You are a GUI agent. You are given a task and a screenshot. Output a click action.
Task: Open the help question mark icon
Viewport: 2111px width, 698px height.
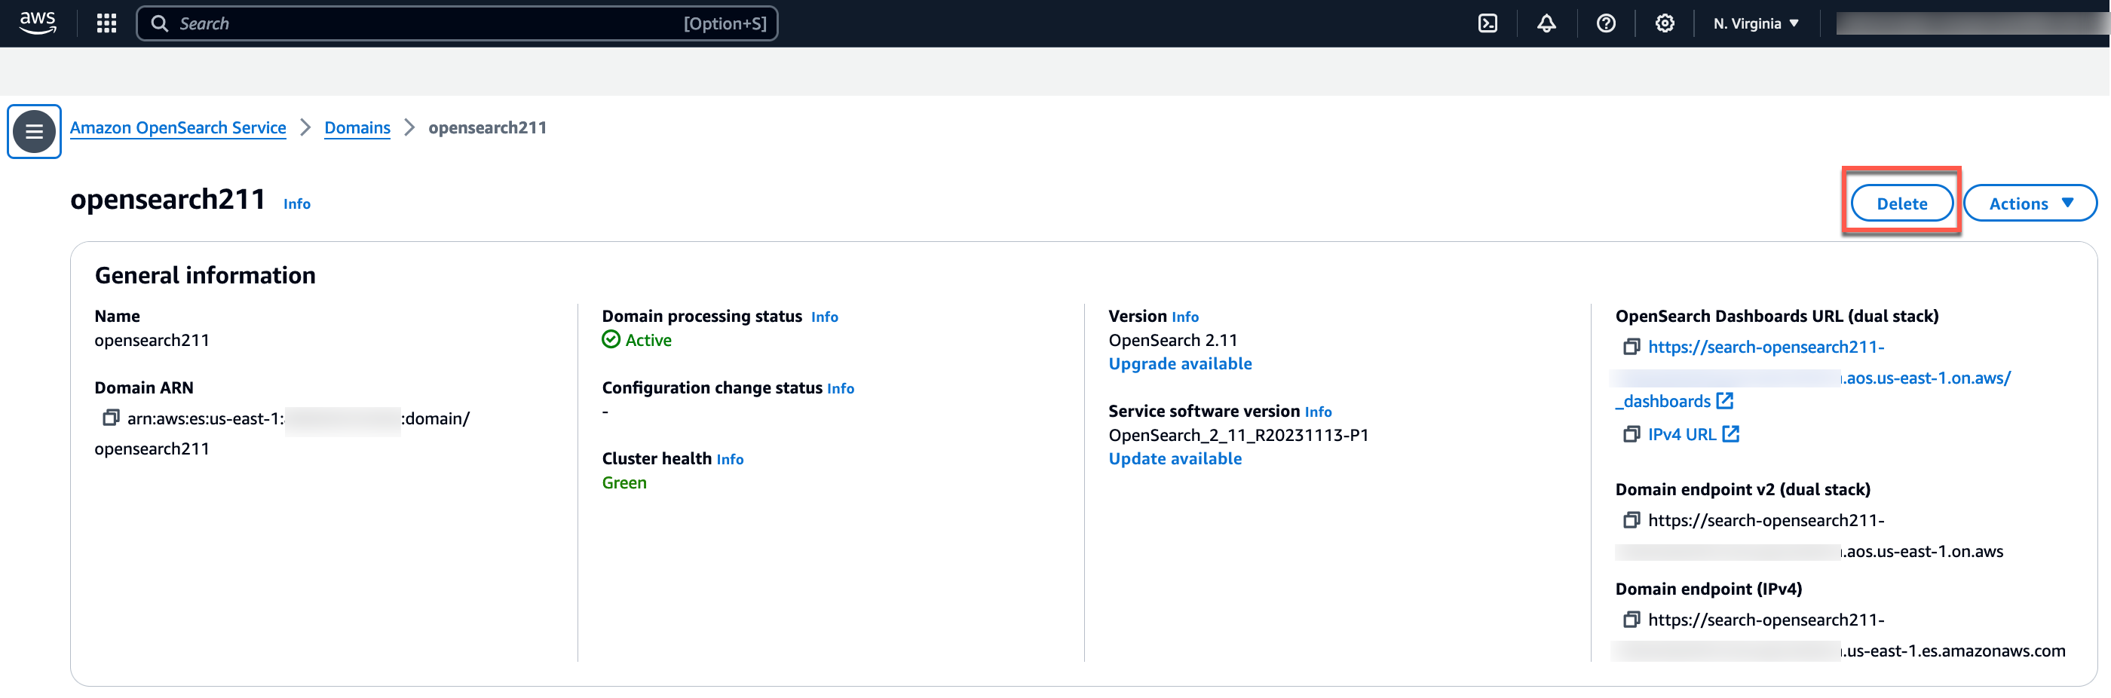click(x=1606, y=23)
